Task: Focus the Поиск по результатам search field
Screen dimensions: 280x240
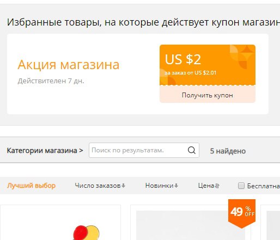Action: pyautogui.click(x=138, y=150)
